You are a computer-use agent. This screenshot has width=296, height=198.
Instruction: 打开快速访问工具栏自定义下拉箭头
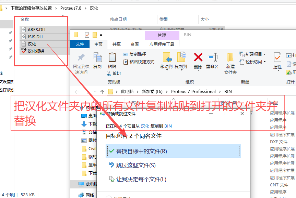pyautogui.click(x=101, y=35)
